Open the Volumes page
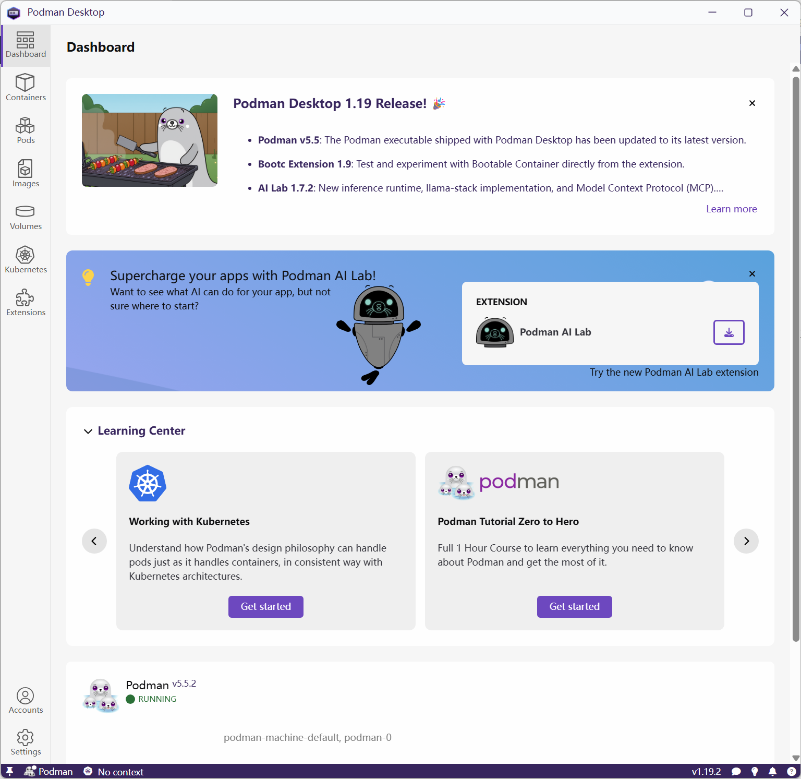Screen dimensions: 801x779 click(26, 217)
